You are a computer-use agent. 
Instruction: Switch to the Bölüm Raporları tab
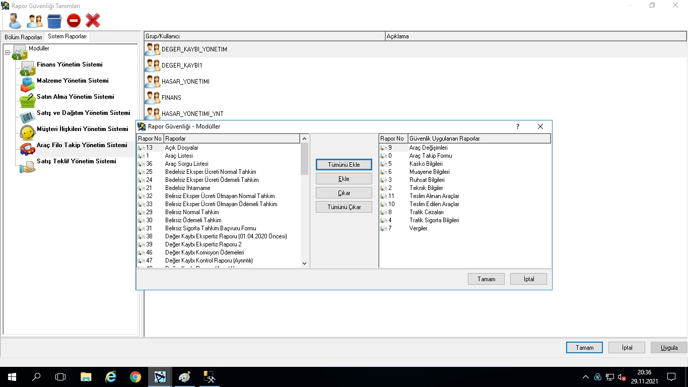click(x=23, y=37)
